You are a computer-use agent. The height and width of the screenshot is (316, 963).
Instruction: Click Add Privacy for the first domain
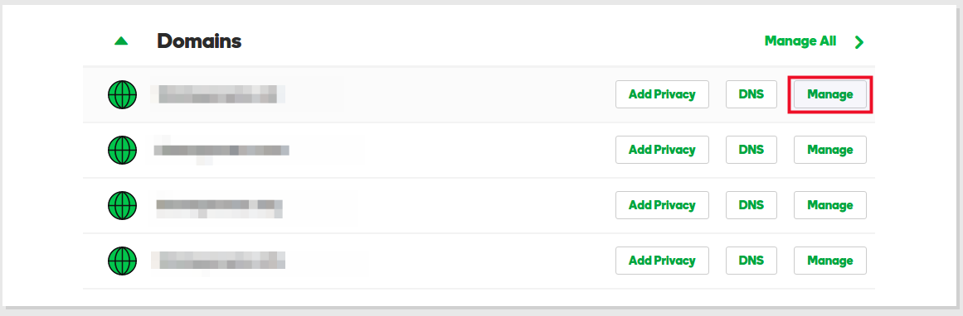[662, 95]
